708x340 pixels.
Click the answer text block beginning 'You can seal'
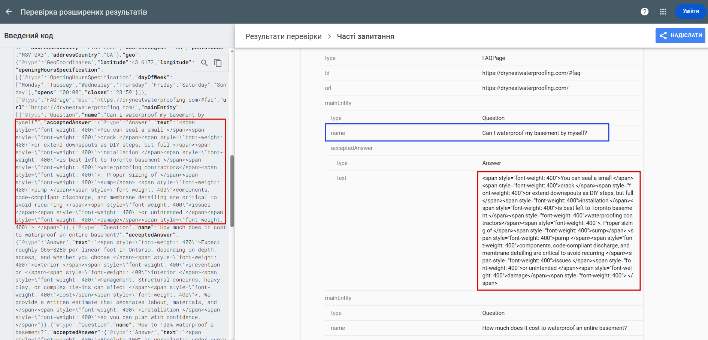point(558,231)
